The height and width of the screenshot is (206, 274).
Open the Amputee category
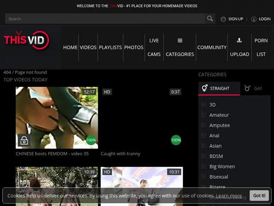click(220, 125)
